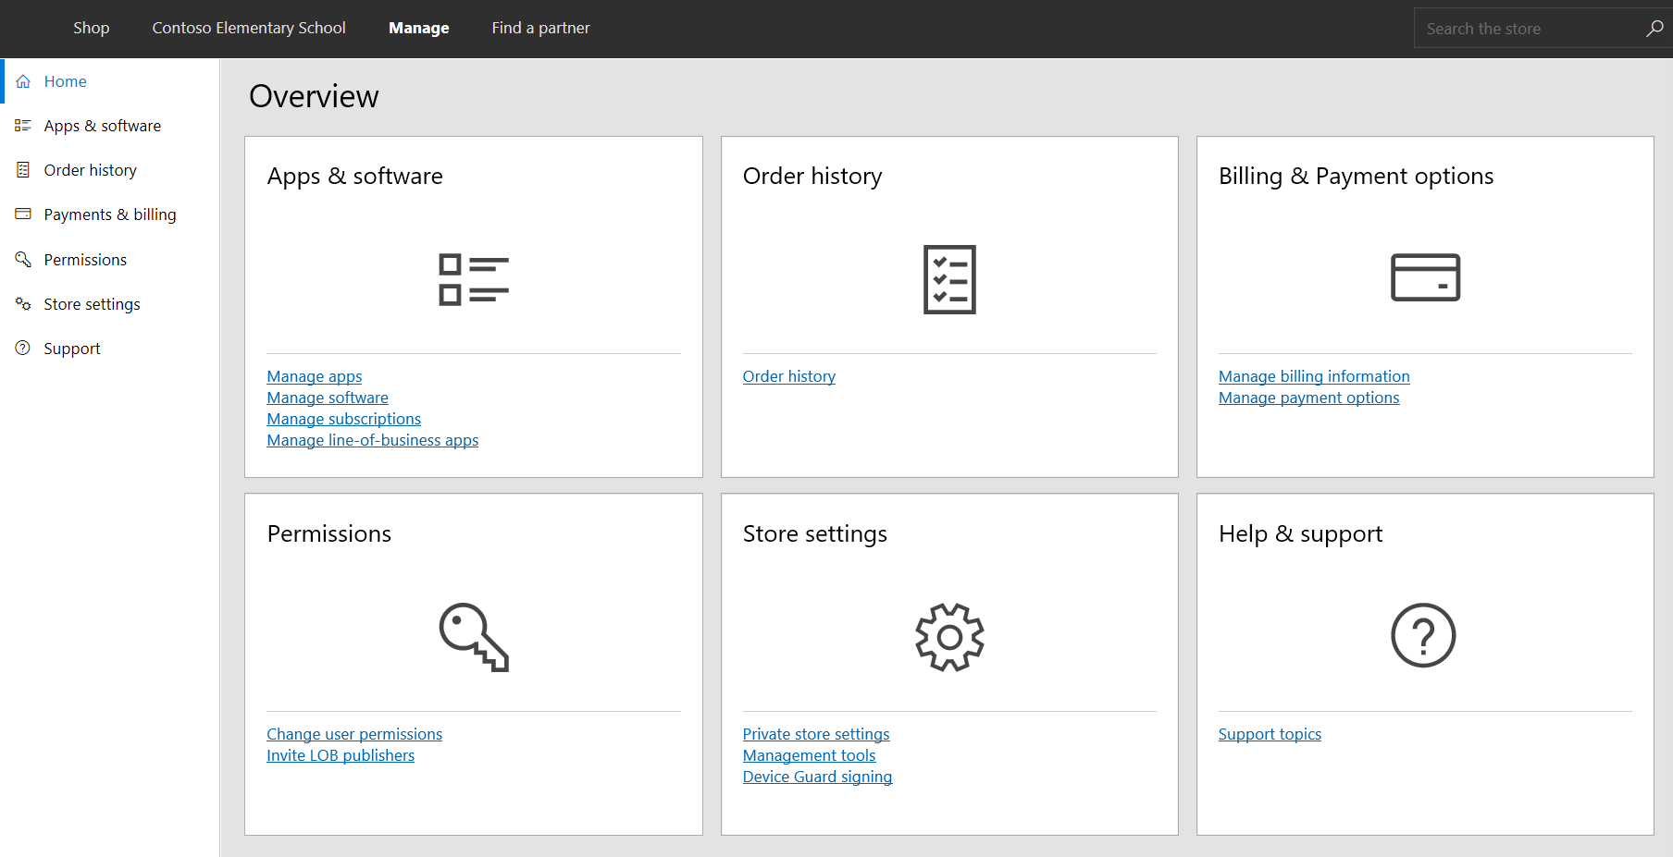Click the search magnifier icon
The width and height of the screenshot is (1673, 857).
[x=1654, y=29]
